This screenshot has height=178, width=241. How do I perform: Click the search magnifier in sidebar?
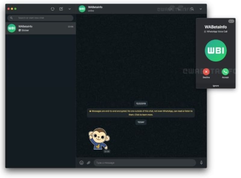[x=11, y=18]
